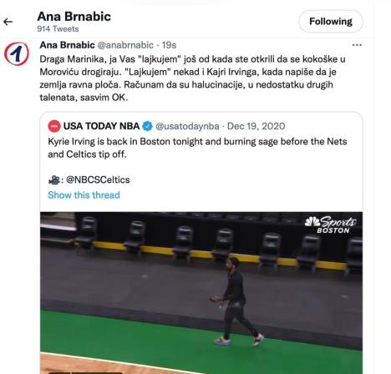Go back using the left arrow icon
This screenshot has height=374, width=391.
[x=8, y=22]
